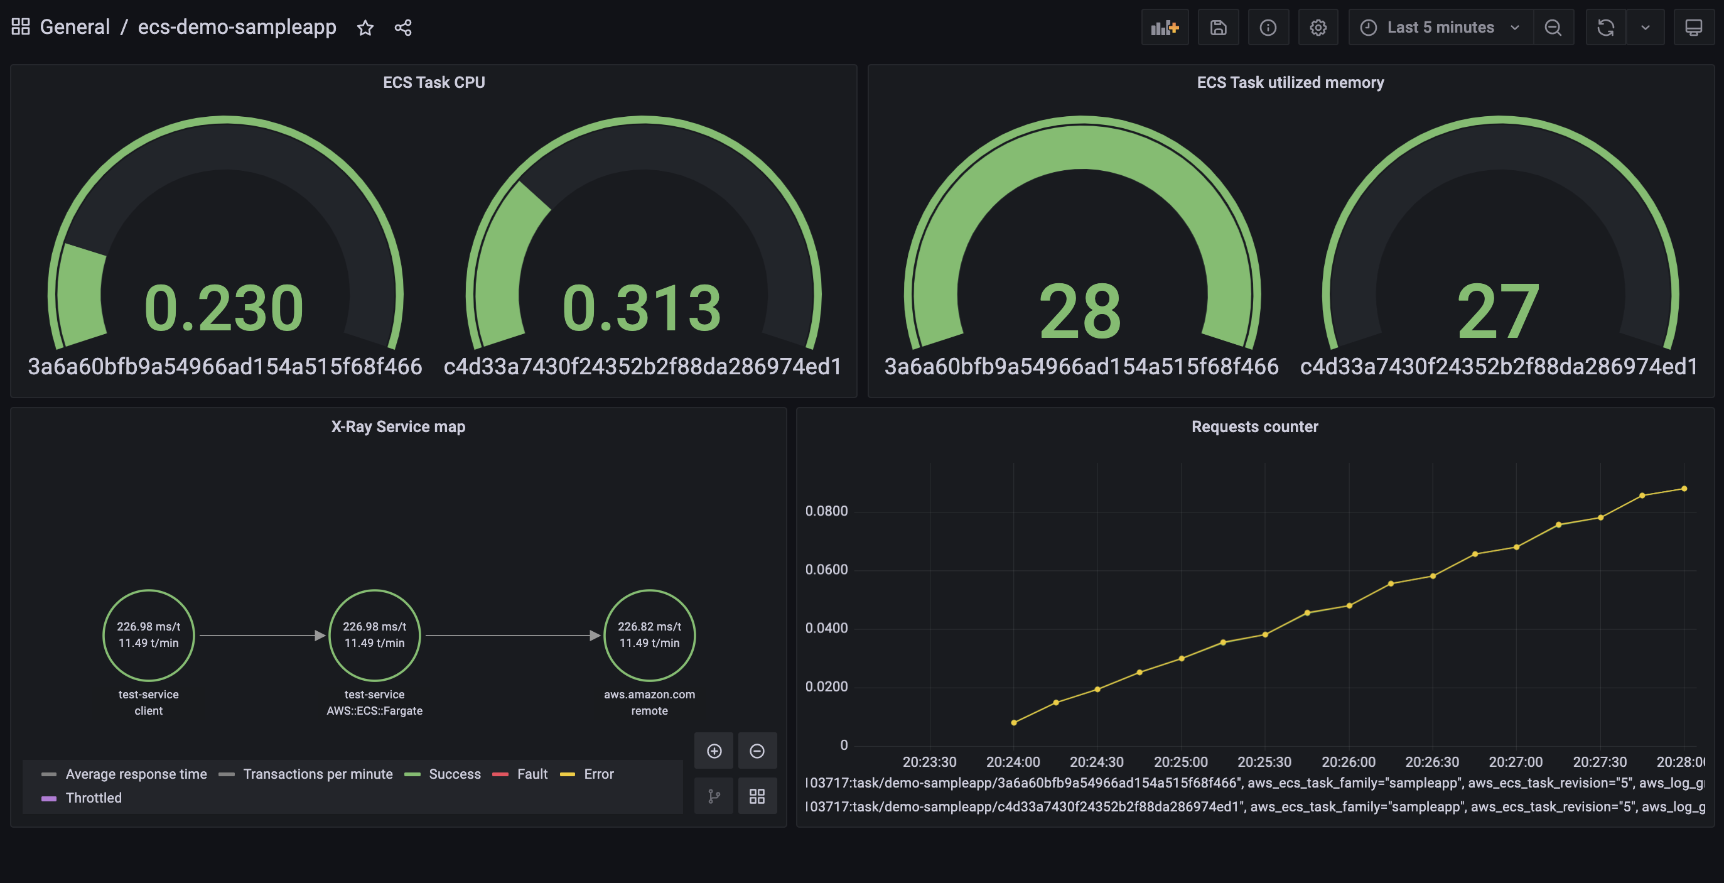The width and height of the screenshot is (1724, 883).
Task: Click the add panel icon in the toolbar
Action: click(x=1165, y=27)
